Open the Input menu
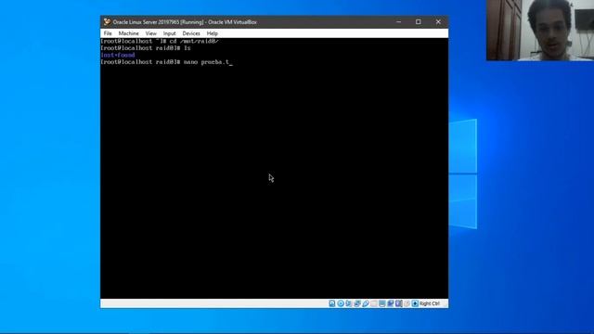 coord(169,33)
